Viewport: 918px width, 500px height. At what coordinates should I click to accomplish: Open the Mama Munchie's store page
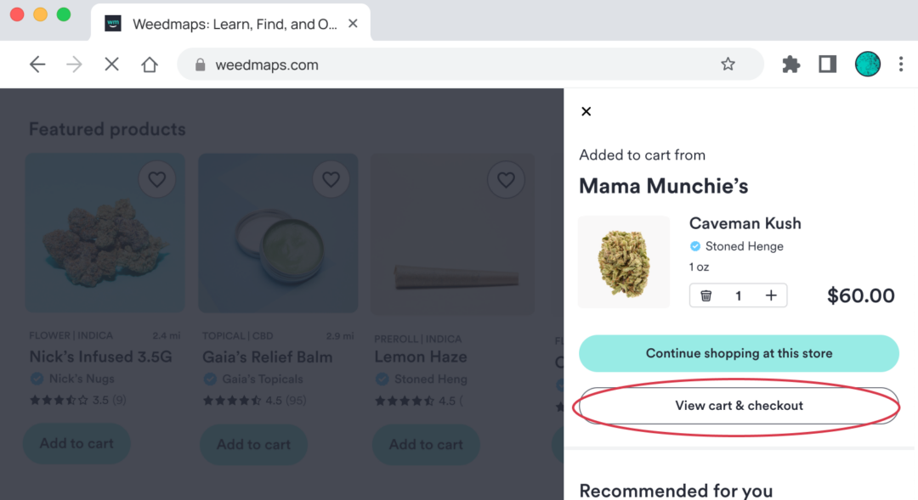point(663,185)
